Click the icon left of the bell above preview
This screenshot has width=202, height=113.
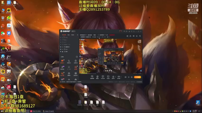tap(134, 36)
